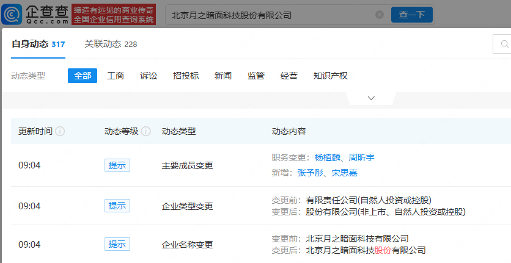Open 宋思嘉 profile link
Image resolution: width=511 pixels, height=263 pixels.
tap(345, 173)
